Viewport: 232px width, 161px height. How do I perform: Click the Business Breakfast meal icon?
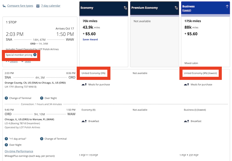click(x=186, y=121)
